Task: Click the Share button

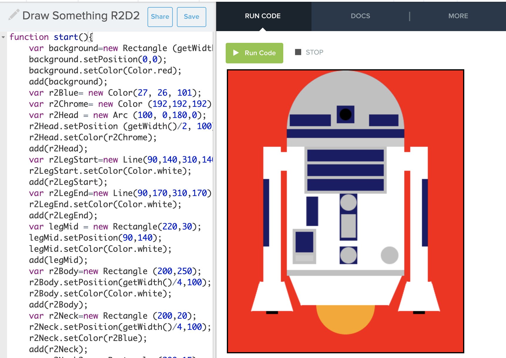Action: pyautogui.click(x=160, y=17)
